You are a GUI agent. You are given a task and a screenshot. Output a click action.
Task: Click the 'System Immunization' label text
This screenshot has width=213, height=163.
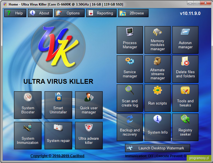point(27,141)
